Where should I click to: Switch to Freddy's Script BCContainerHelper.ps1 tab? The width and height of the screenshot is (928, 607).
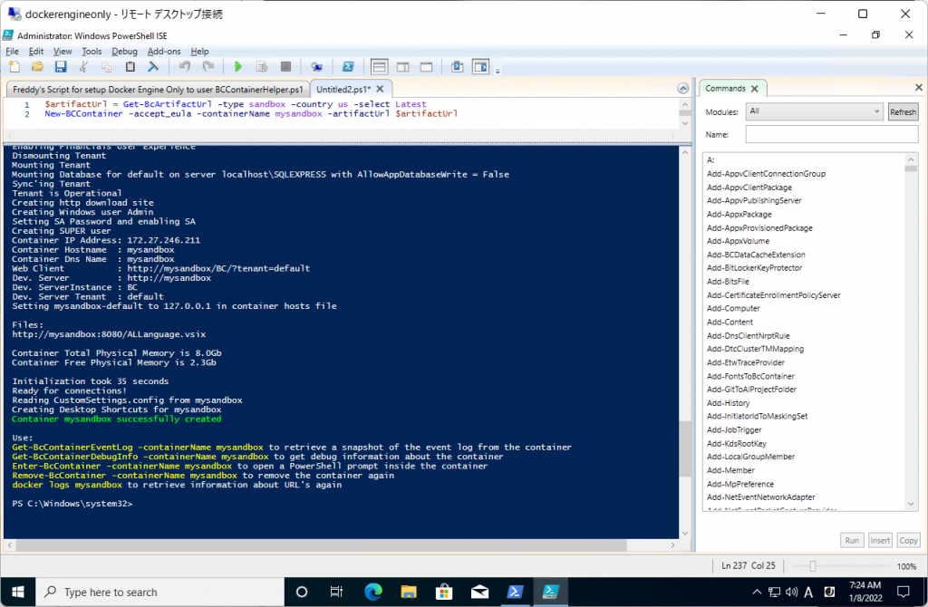coord(158,90)
